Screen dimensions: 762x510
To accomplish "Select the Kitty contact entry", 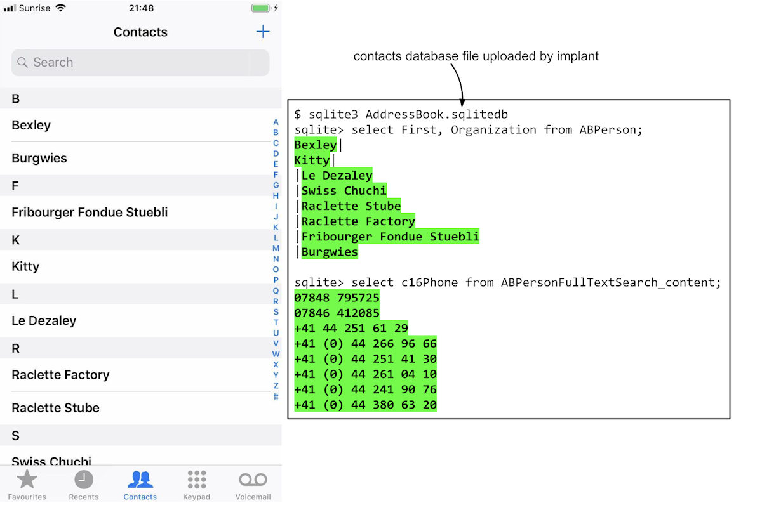I will [x=25, y=266].
